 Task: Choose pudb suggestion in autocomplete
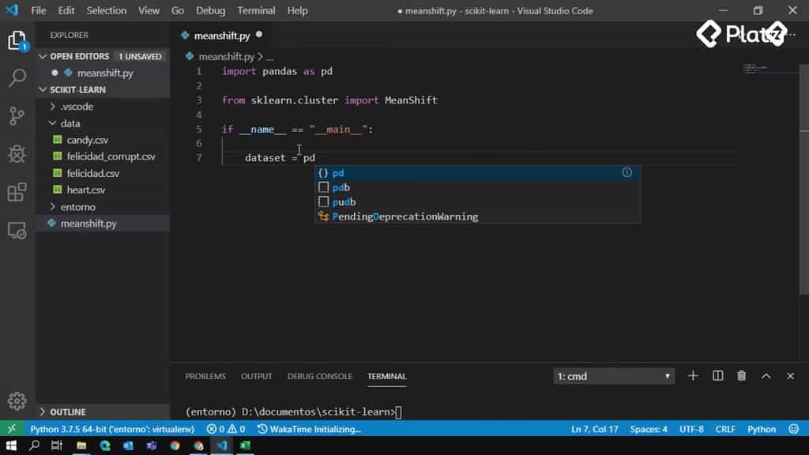click(x=477, y=201)
